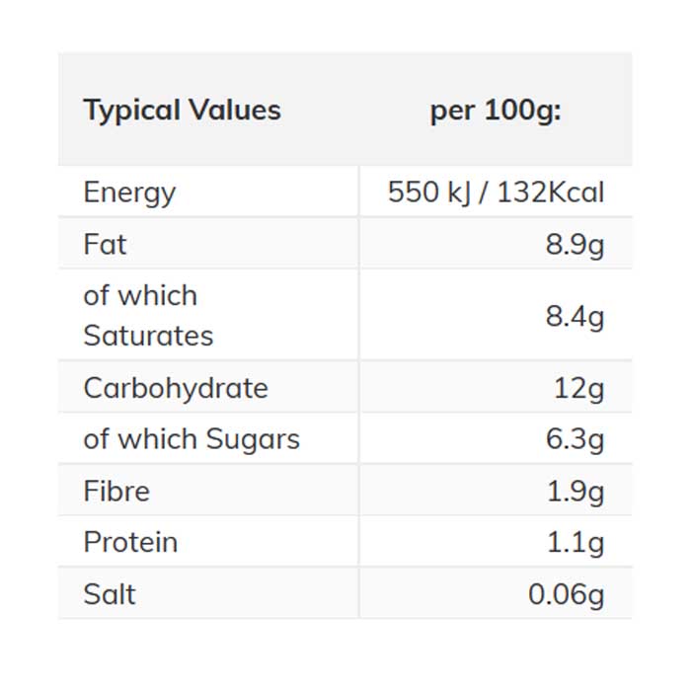
Task: Click the Protein row label
Action: 130,542
